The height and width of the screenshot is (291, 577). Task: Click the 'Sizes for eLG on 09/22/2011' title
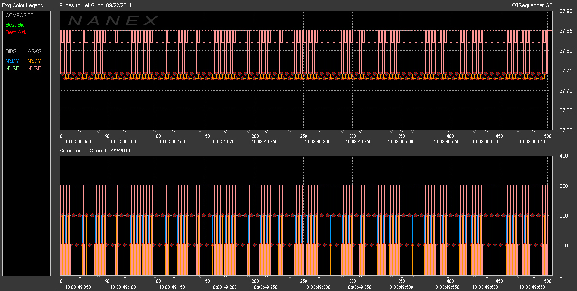pyautogui.click(x=95, y=151)
